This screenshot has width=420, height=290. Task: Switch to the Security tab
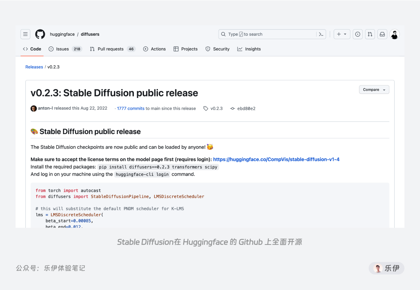click(x=217, y=49)
